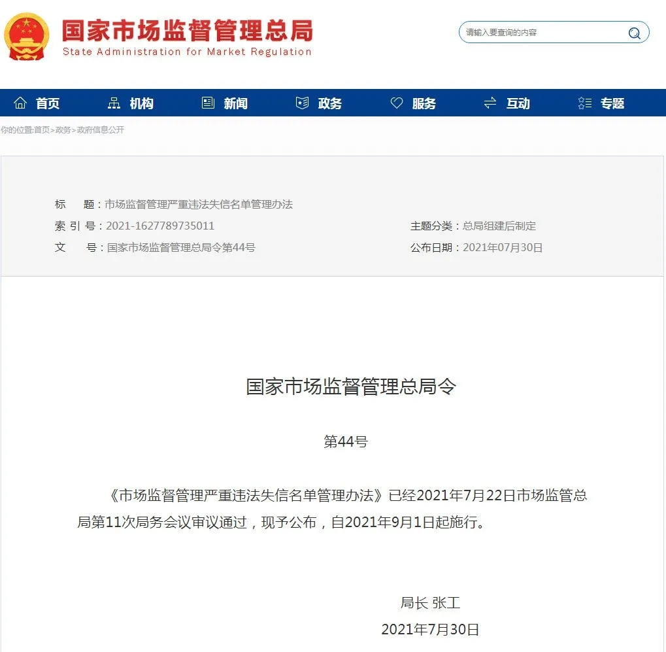The width and height of the screenshot is (666, 652).
Task: Click the signing date 2021年7月30日
Action: point(430,630)
